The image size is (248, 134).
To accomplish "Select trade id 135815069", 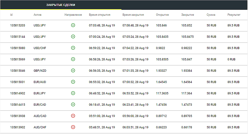I will 18,59.
